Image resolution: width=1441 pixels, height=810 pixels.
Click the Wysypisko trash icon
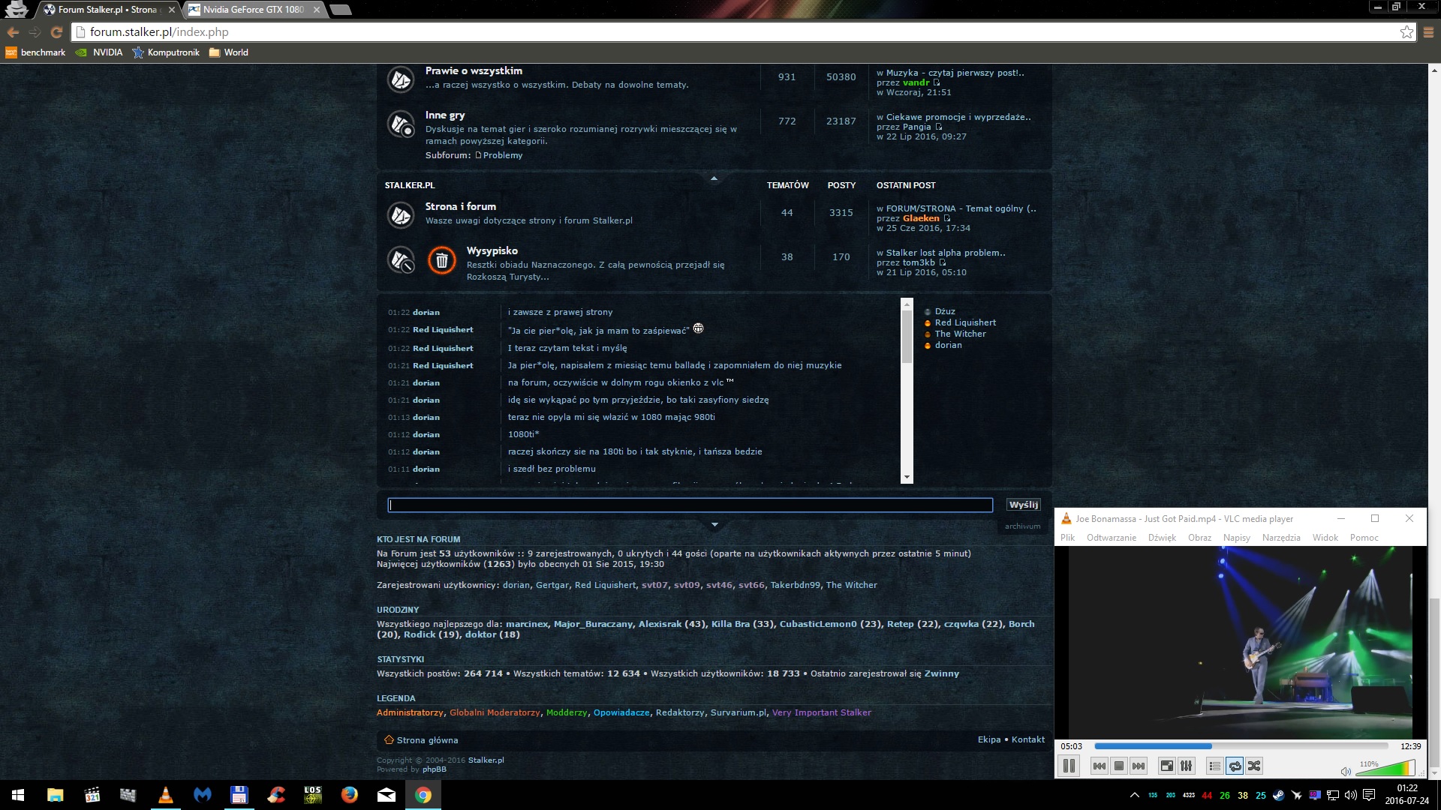click(x=442, y=260)
